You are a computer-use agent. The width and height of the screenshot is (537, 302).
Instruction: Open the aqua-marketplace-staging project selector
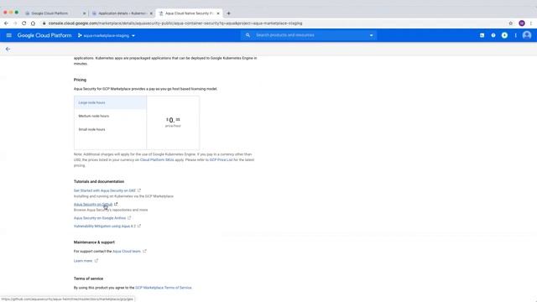tap(107, 35)
